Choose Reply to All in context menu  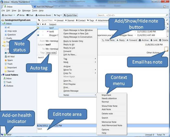click(78, 45)
